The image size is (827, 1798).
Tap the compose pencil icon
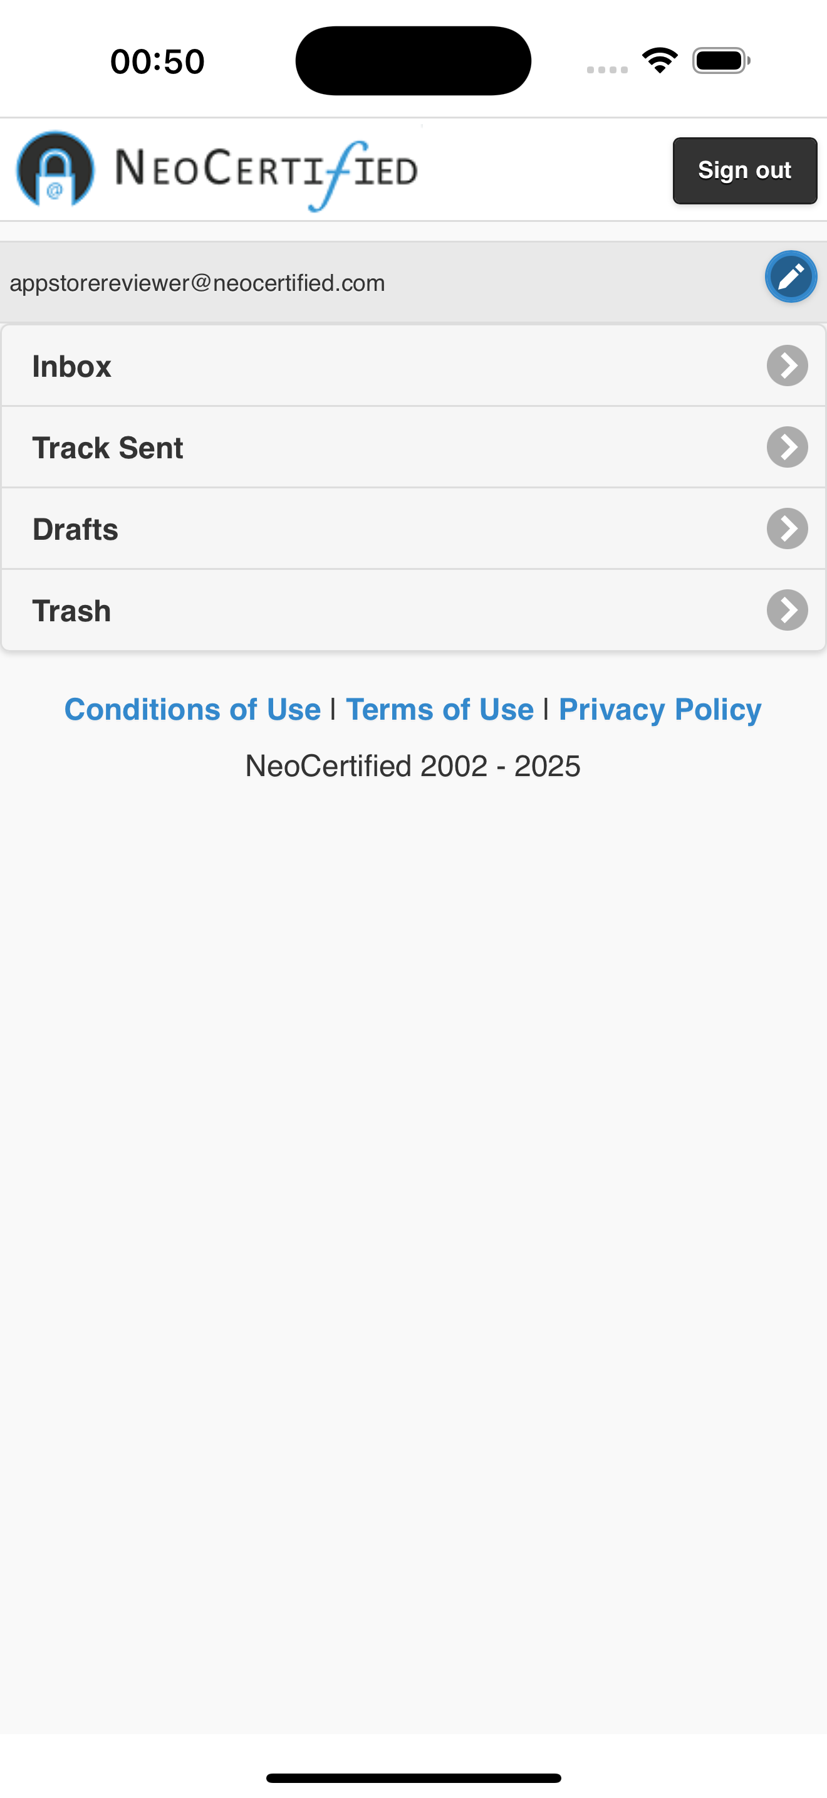click(791, 276)
